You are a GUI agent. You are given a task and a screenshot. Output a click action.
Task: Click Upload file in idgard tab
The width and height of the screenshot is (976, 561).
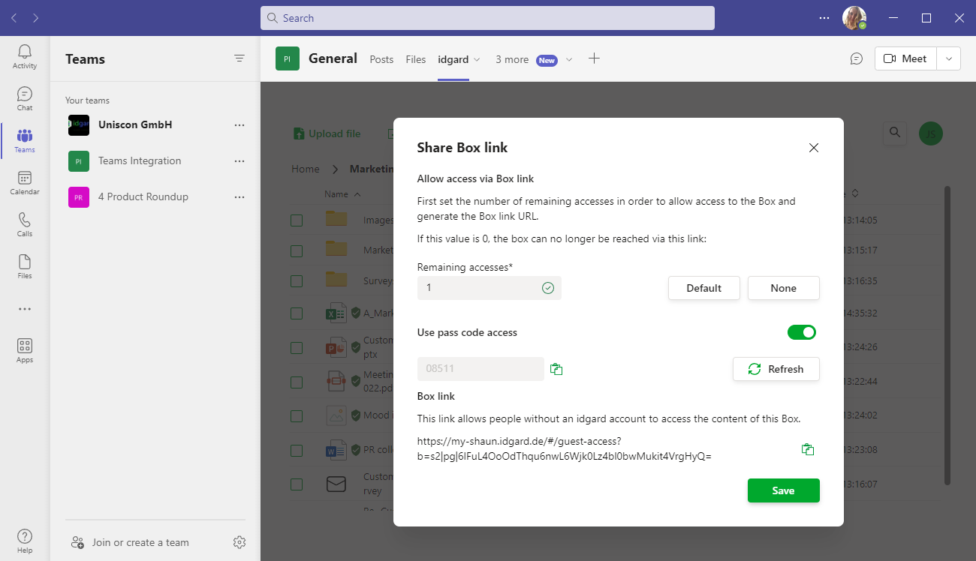tap(327, 133)
